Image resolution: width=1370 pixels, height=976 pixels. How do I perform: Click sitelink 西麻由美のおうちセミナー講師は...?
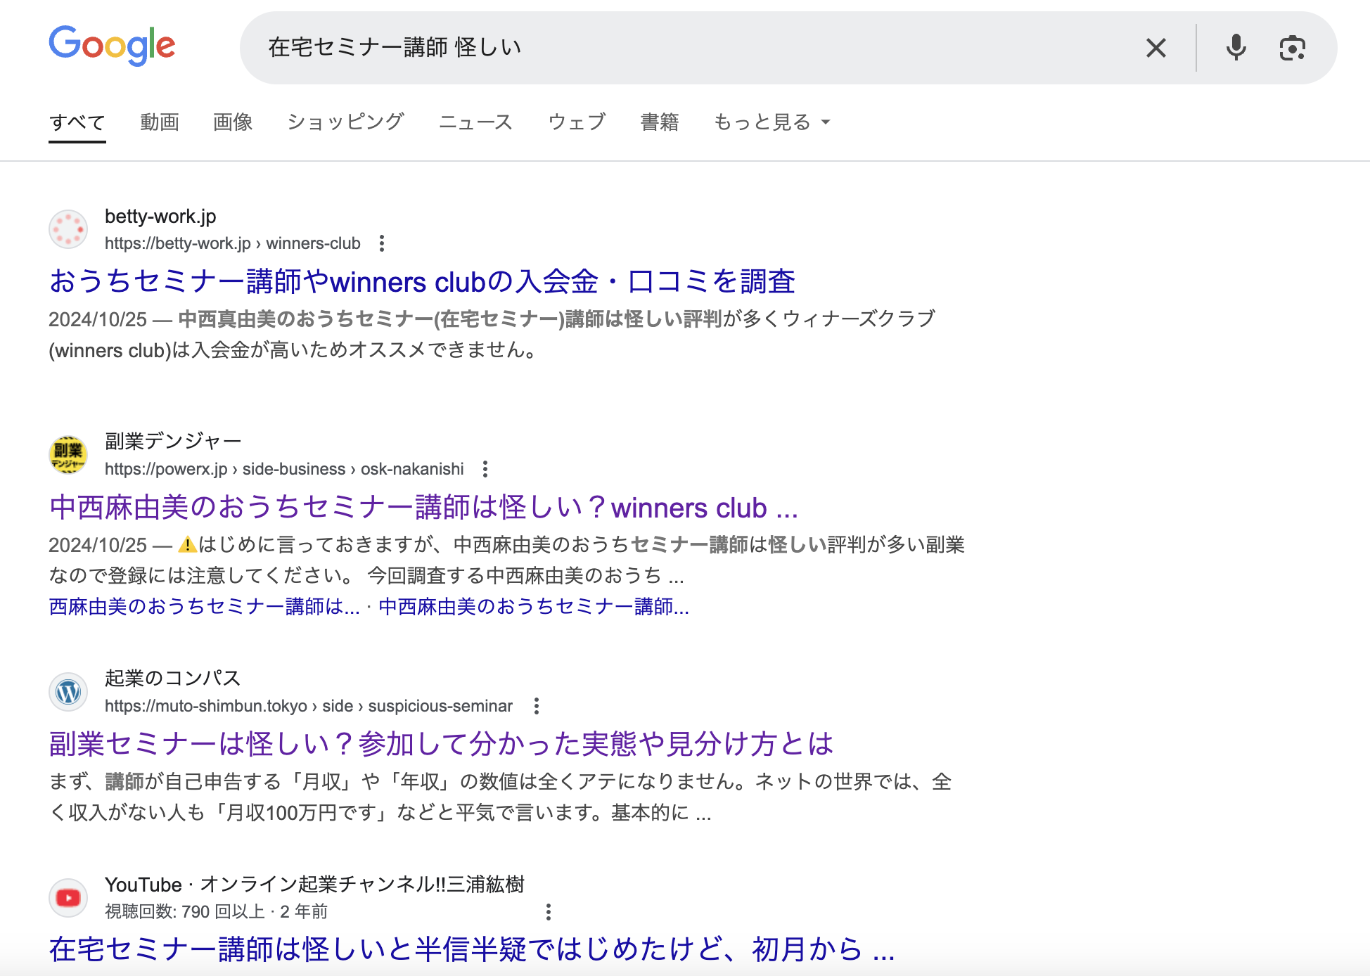point(204,606)
